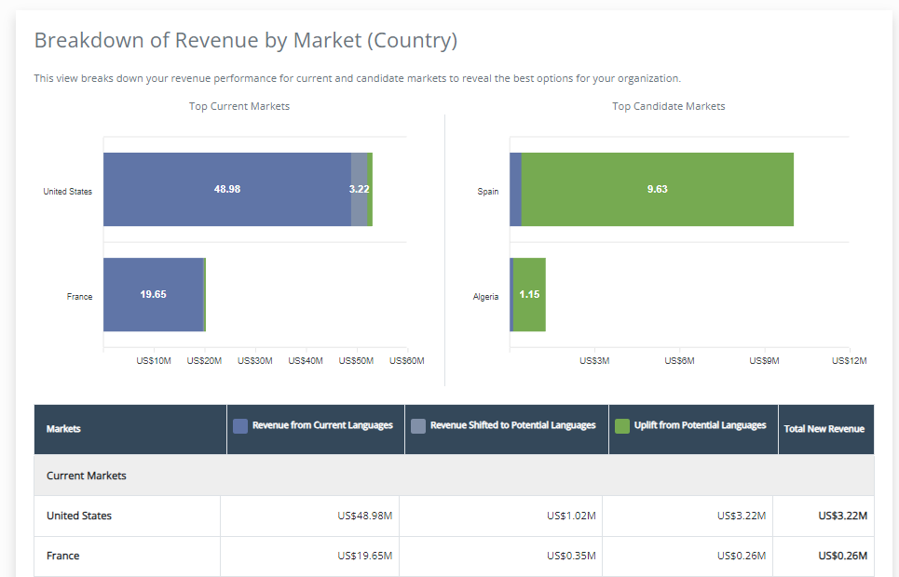Click the gray United States segment labeled 3.22
Image resolution: width=899 pixels, height=577 pixels.
pyautogui.click(x=359, y=189)
